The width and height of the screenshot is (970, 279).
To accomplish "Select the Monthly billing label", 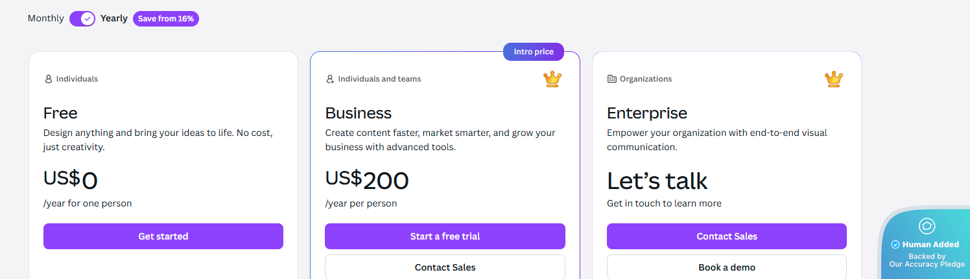I will click(45, 18).
